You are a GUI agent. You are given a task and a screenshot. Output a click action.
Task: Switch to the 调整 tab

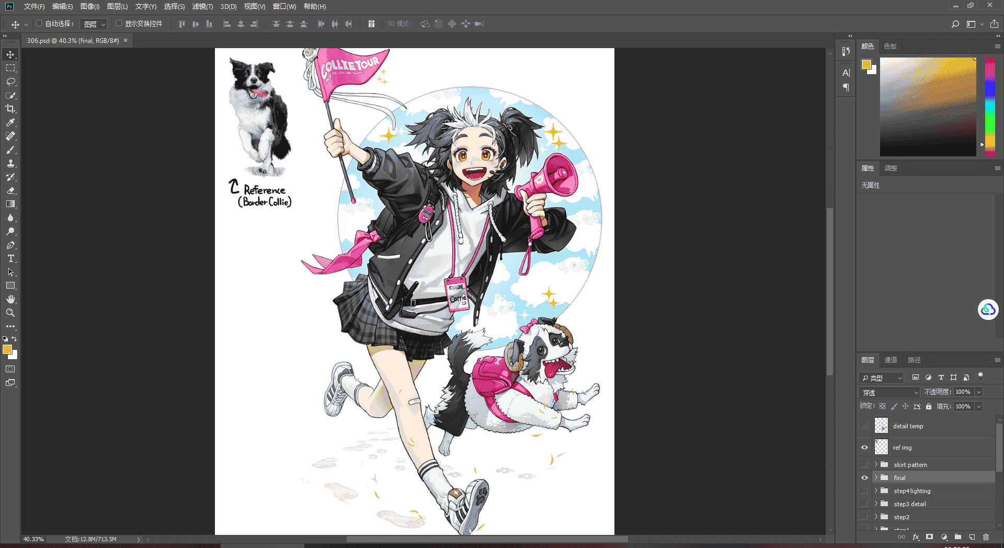pos(891,168)
